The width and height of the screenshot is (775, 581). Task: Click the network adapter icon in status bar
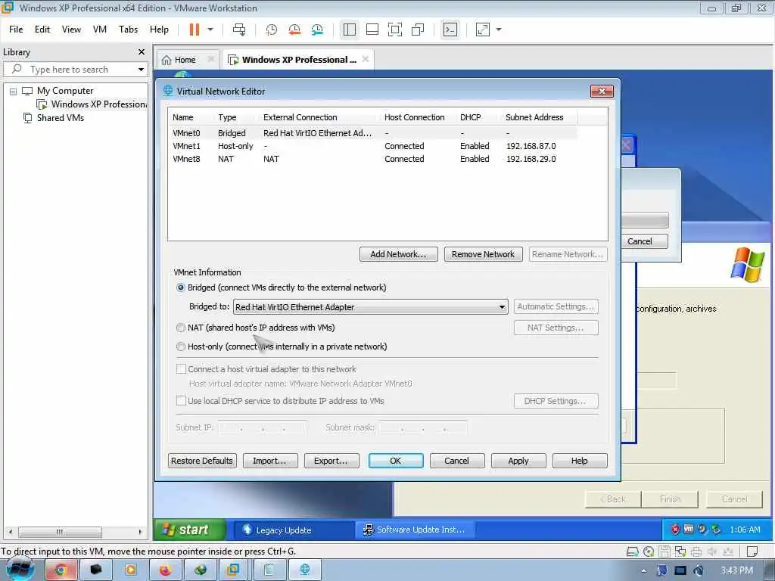[x=680, y=551]
